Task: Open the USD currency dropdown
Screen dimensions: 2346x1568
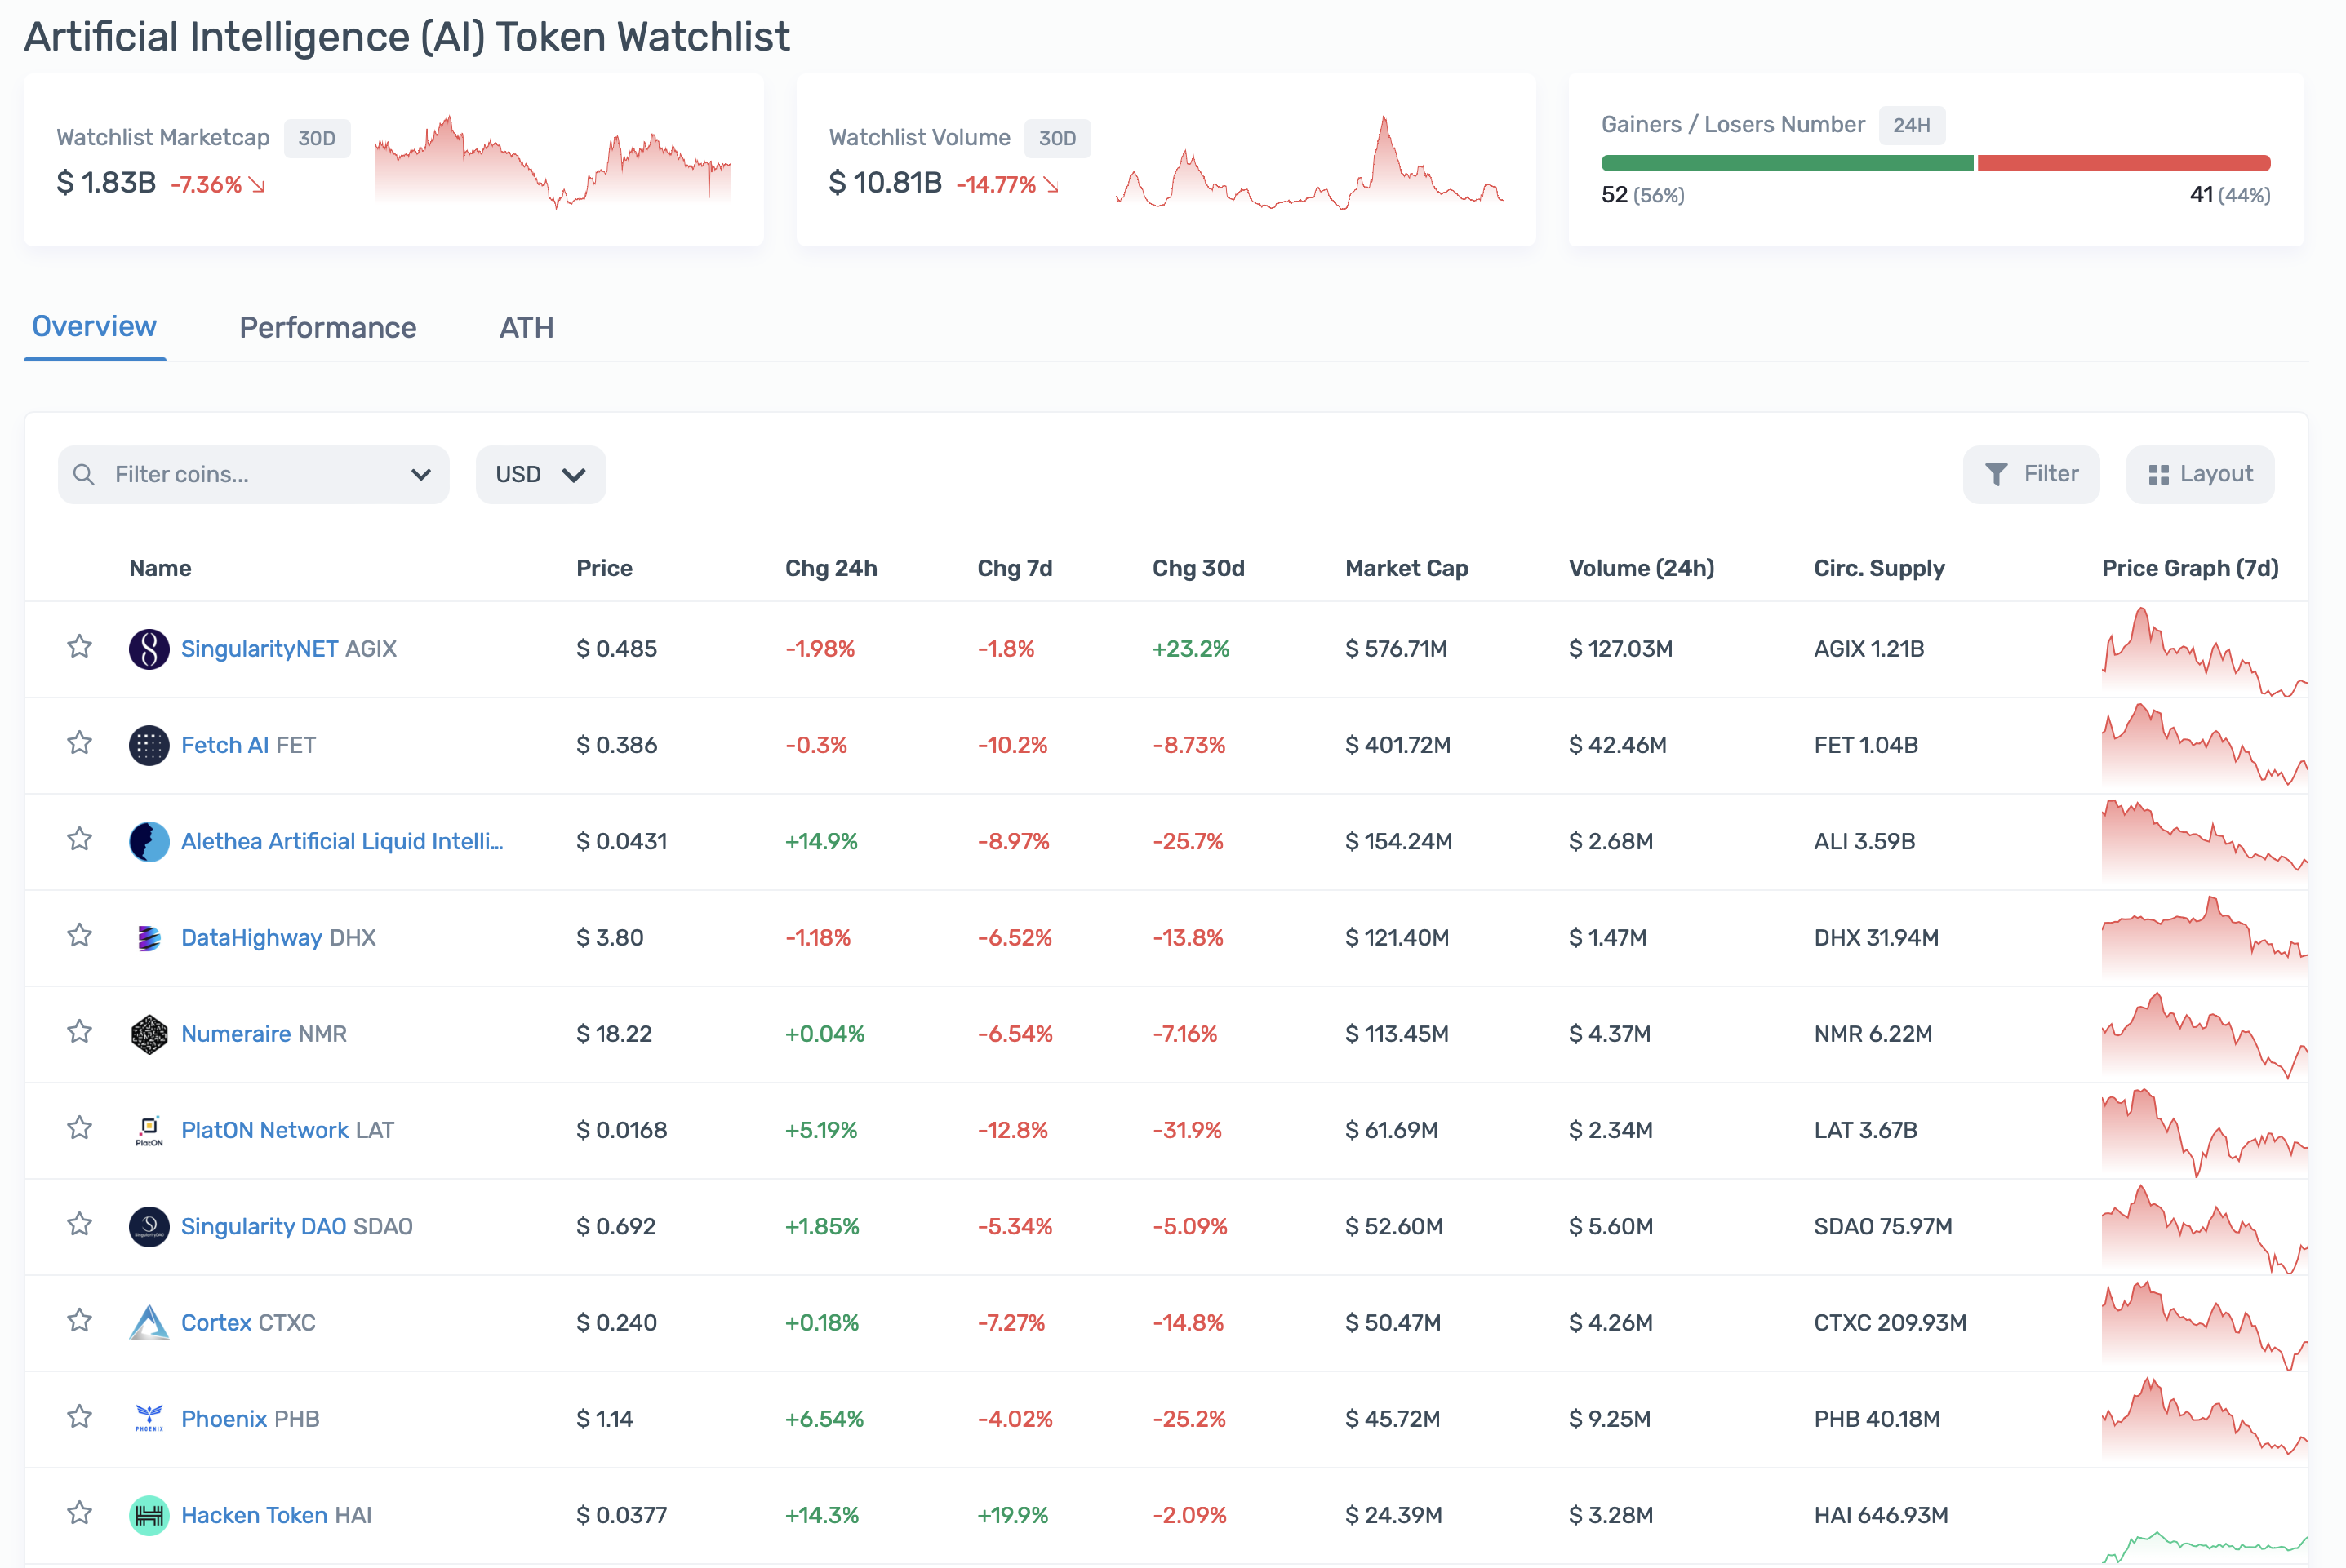Action: click(x=540, y=475)
